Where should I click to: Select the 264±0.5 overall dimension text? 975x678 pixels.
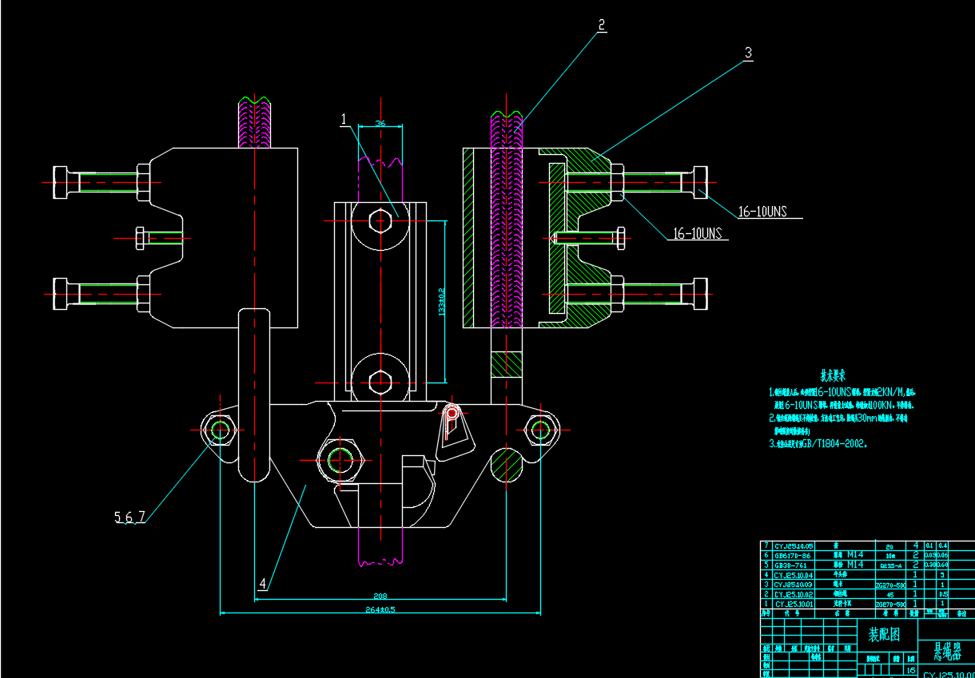coord(380,610)
